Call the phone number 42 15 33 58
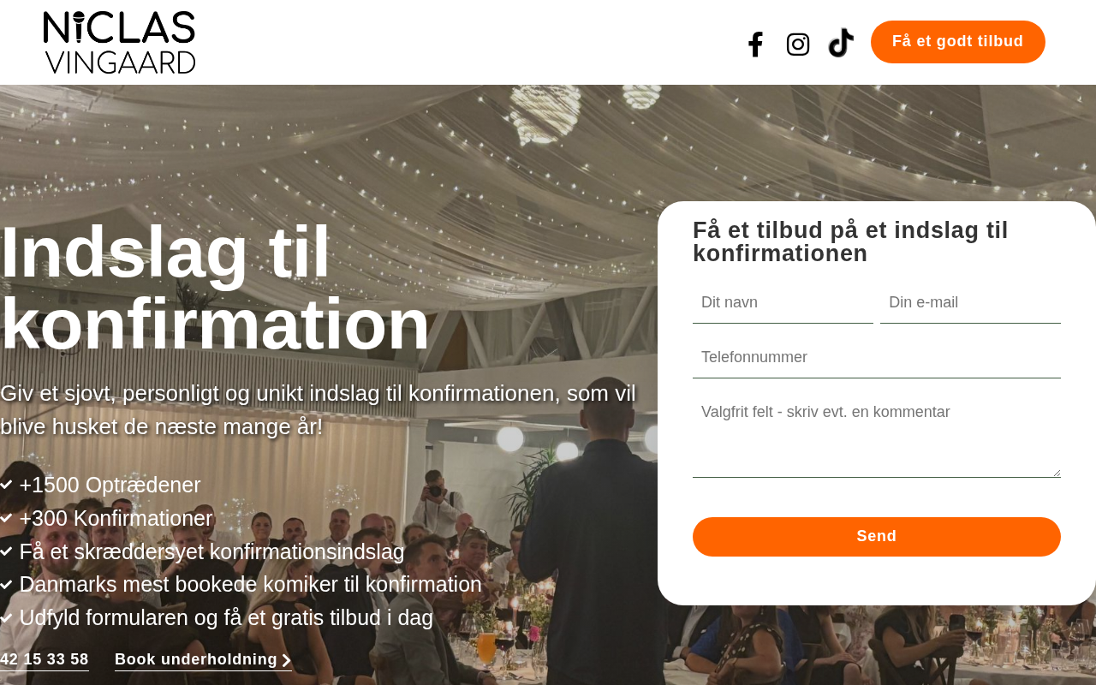Image resolution: width=1096 pixels, height=685 pixels. click(x=45, y=659)
